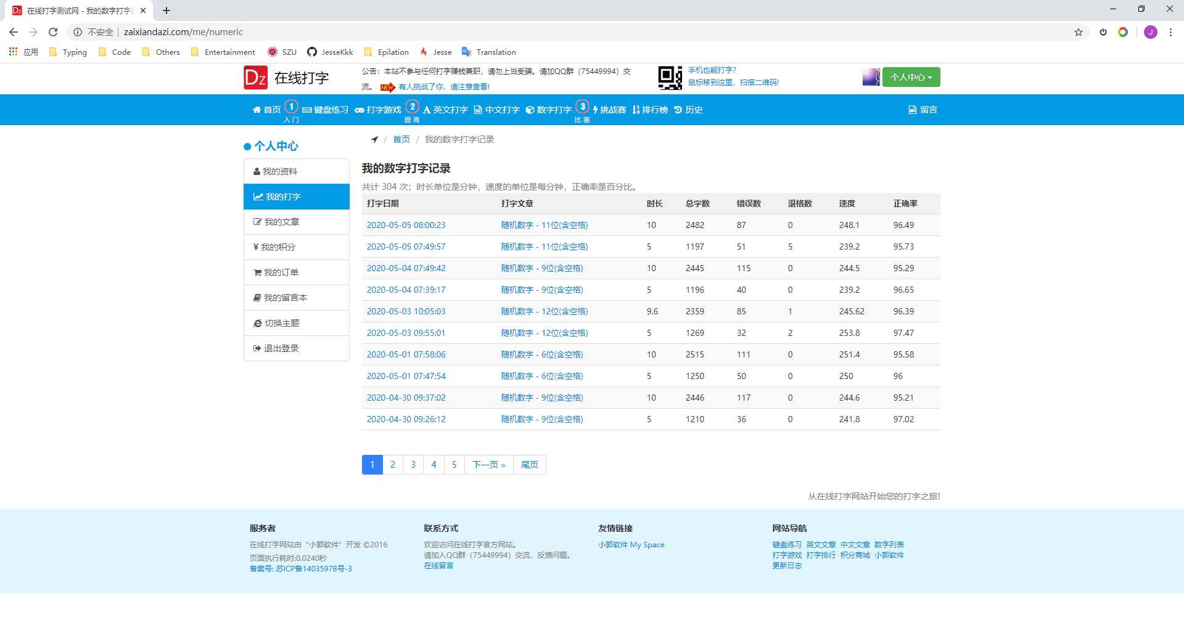
Task: Select 我的文章 in sidebar
Action: click(297, 222)
